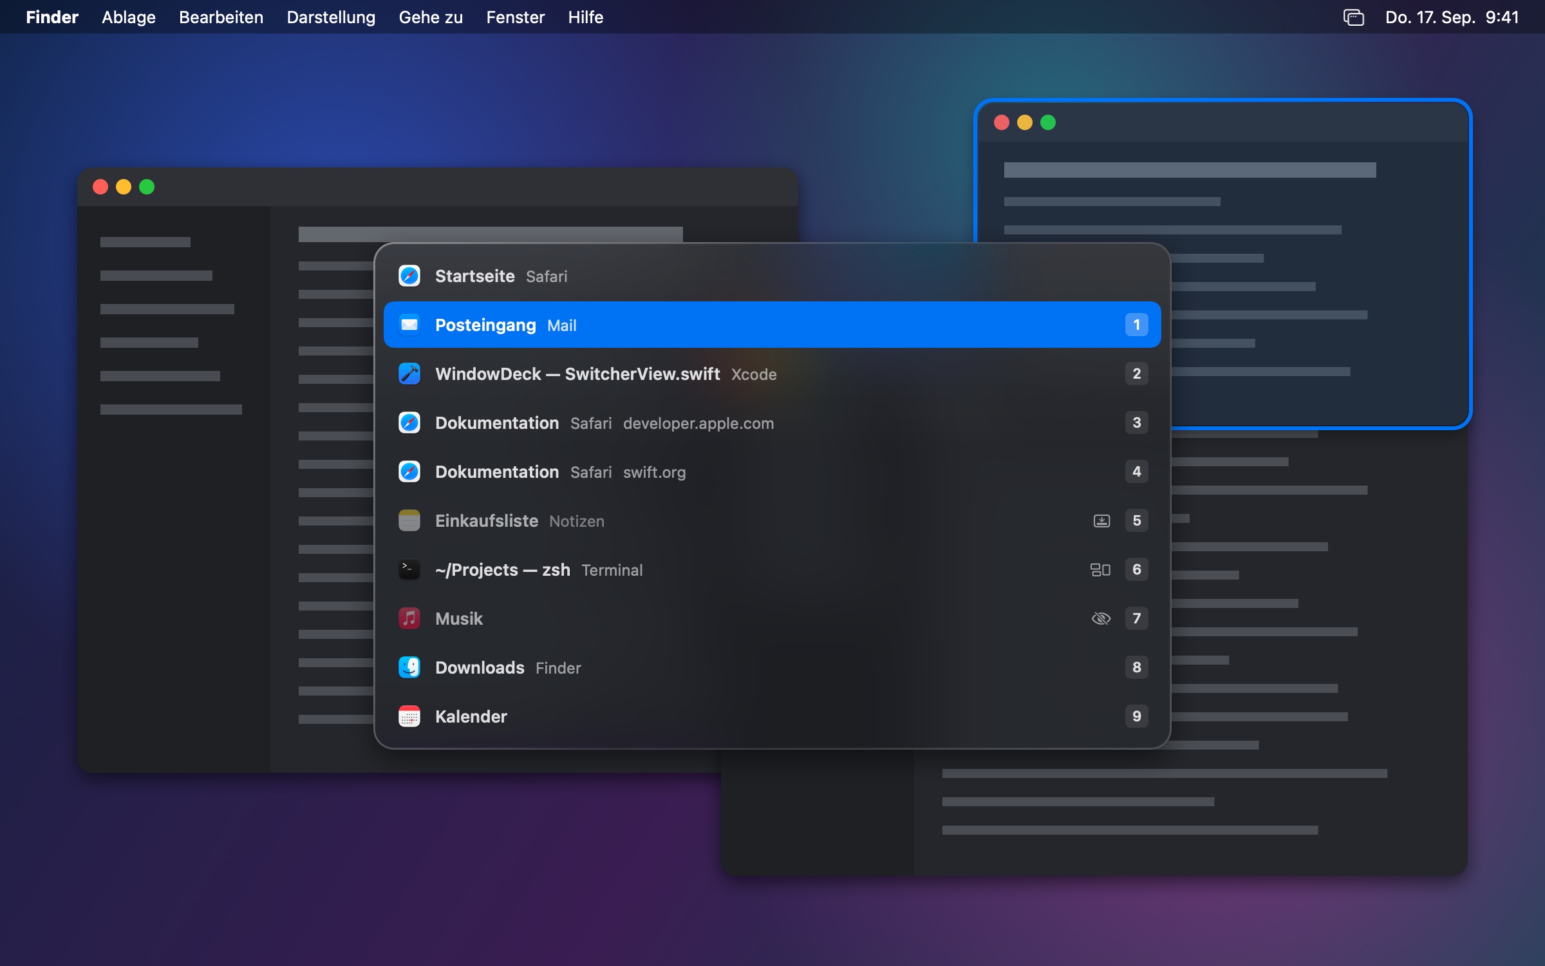Open the Ablage menu
Screen dimensions: 1545x966
click(x=129, y=17)
